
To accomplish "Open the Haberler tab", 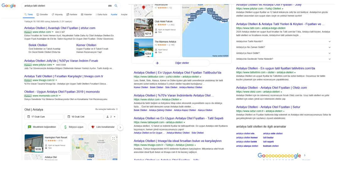I will coord(87,14).
